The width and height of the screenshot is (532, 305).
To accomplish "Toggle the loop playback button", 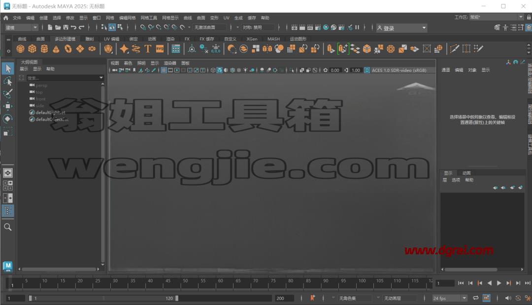I will tap(476, 298).
